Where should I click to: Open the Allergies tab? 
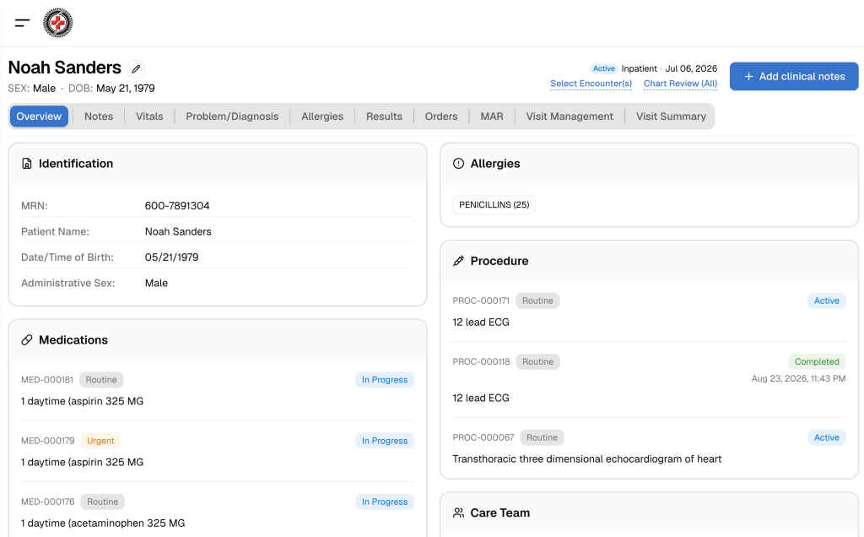(322, 117)
